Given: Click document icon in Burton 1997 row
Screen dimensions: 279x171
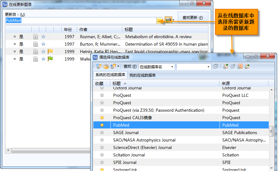Looking at the screenshot, I should coord(36,44).
